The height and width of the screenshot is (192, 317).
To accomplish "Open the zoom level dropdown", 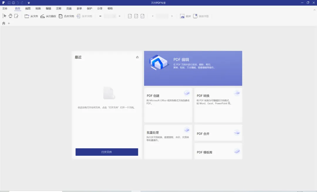I will coord(110,16).
